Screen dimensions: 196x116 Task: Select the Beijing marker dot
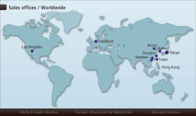(x=154, y=48)
